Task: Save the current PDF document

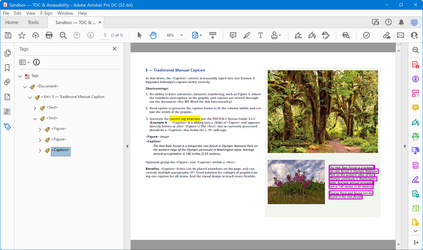Action: [x=8, y=35]
